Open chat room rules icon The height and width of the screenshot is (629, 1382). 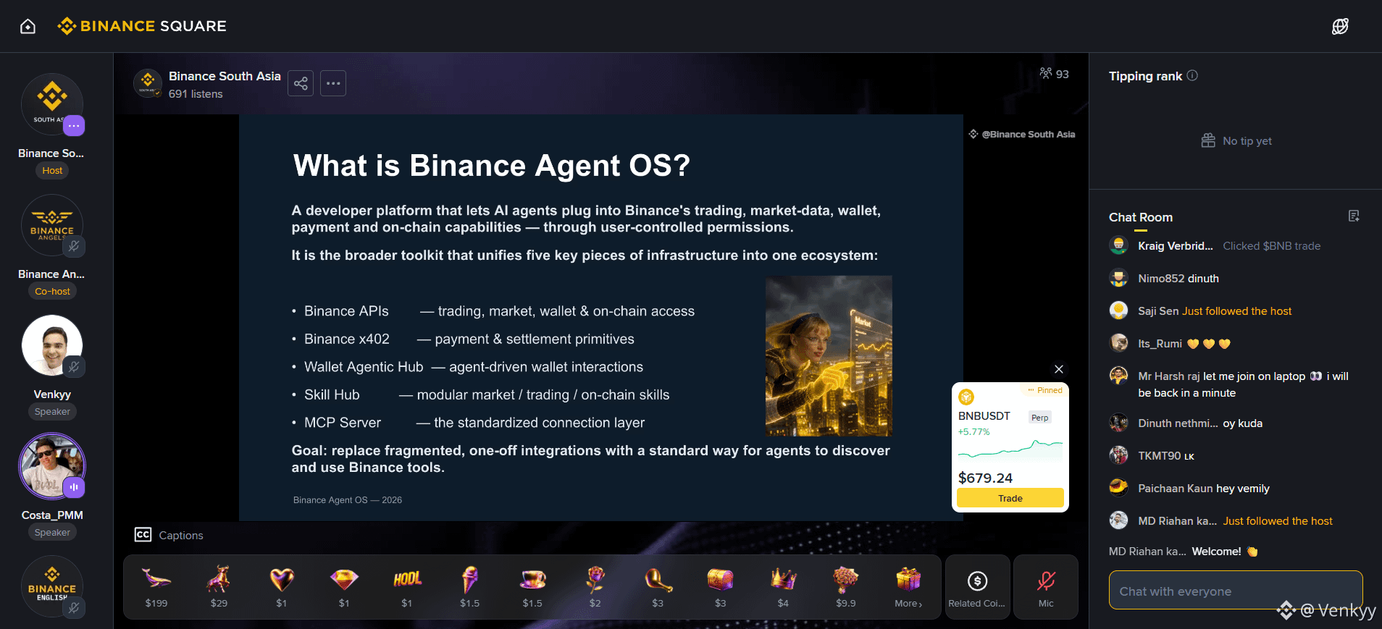[x=1354, y=216]
